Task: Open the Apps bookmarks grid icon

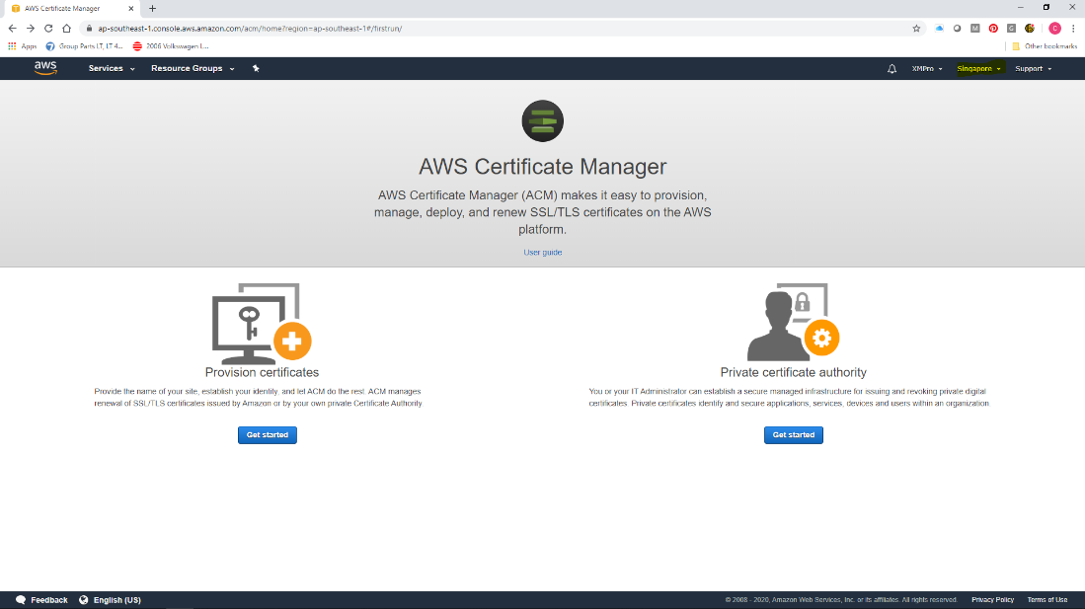Action: [12, 46]
